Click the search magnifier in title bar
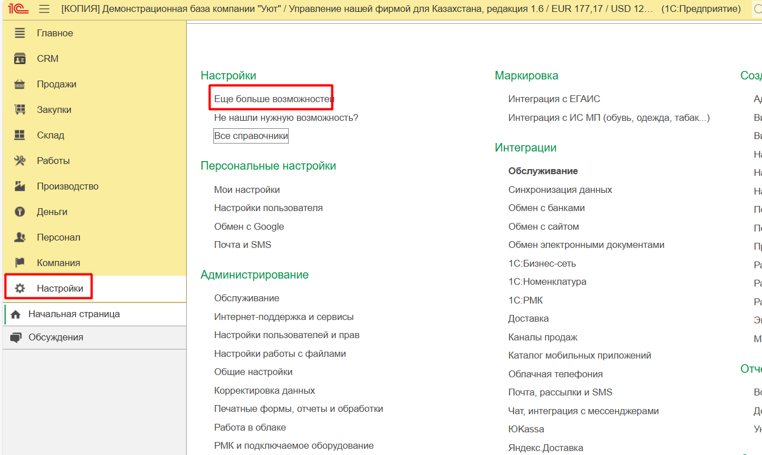 click(757, 9)
